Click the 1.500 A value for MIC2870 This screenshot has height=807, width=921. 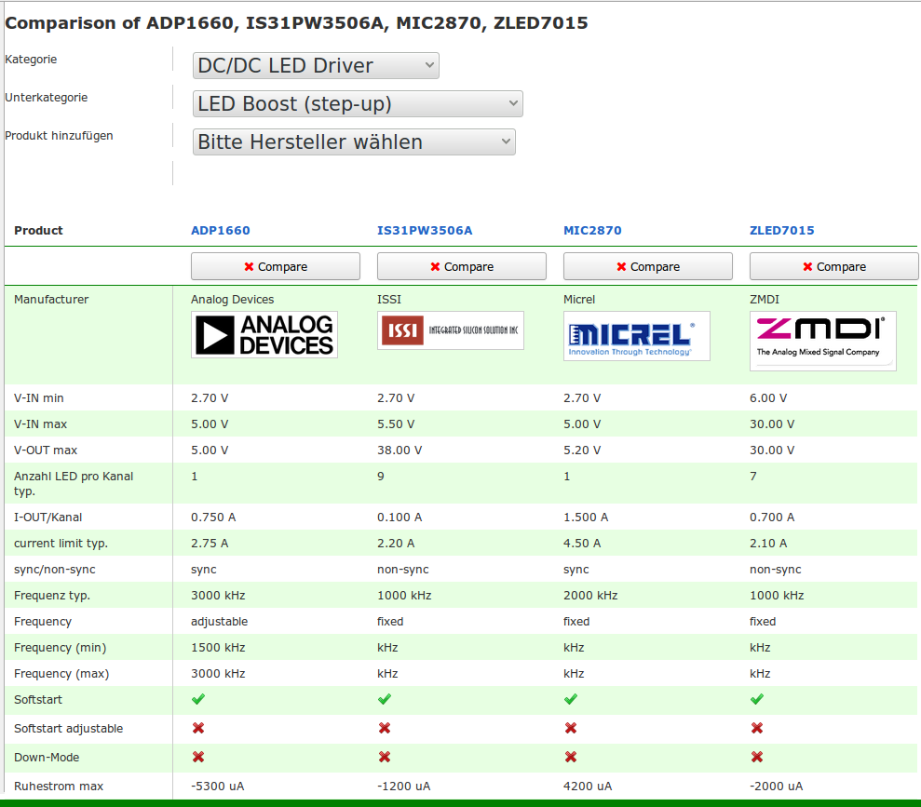tap(586, 518)
